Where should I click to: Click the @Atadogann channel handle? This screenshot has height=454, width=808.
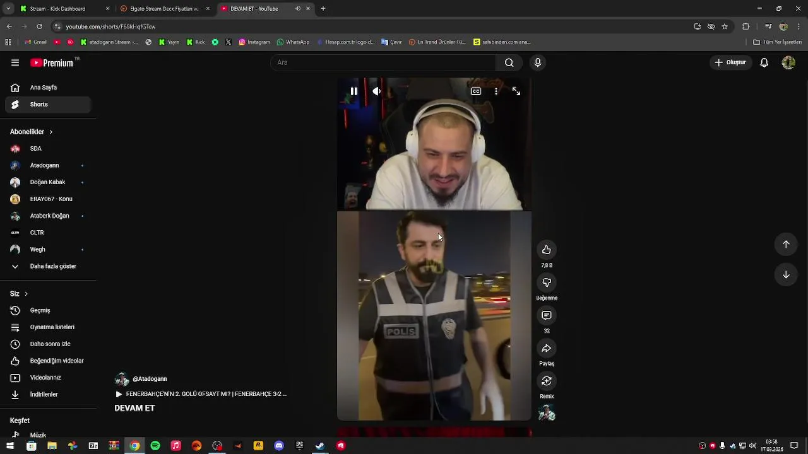pyautogui.click(x=150, y=379)
